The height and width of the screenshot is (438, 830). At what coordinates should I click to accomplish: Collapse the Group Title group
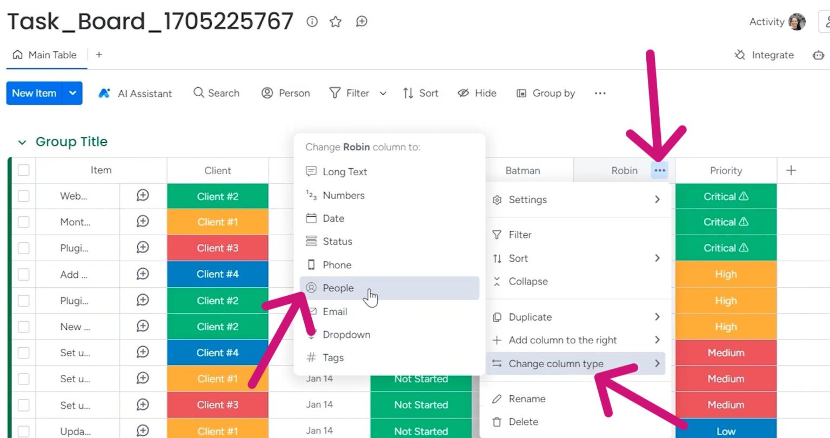[21, 142]
